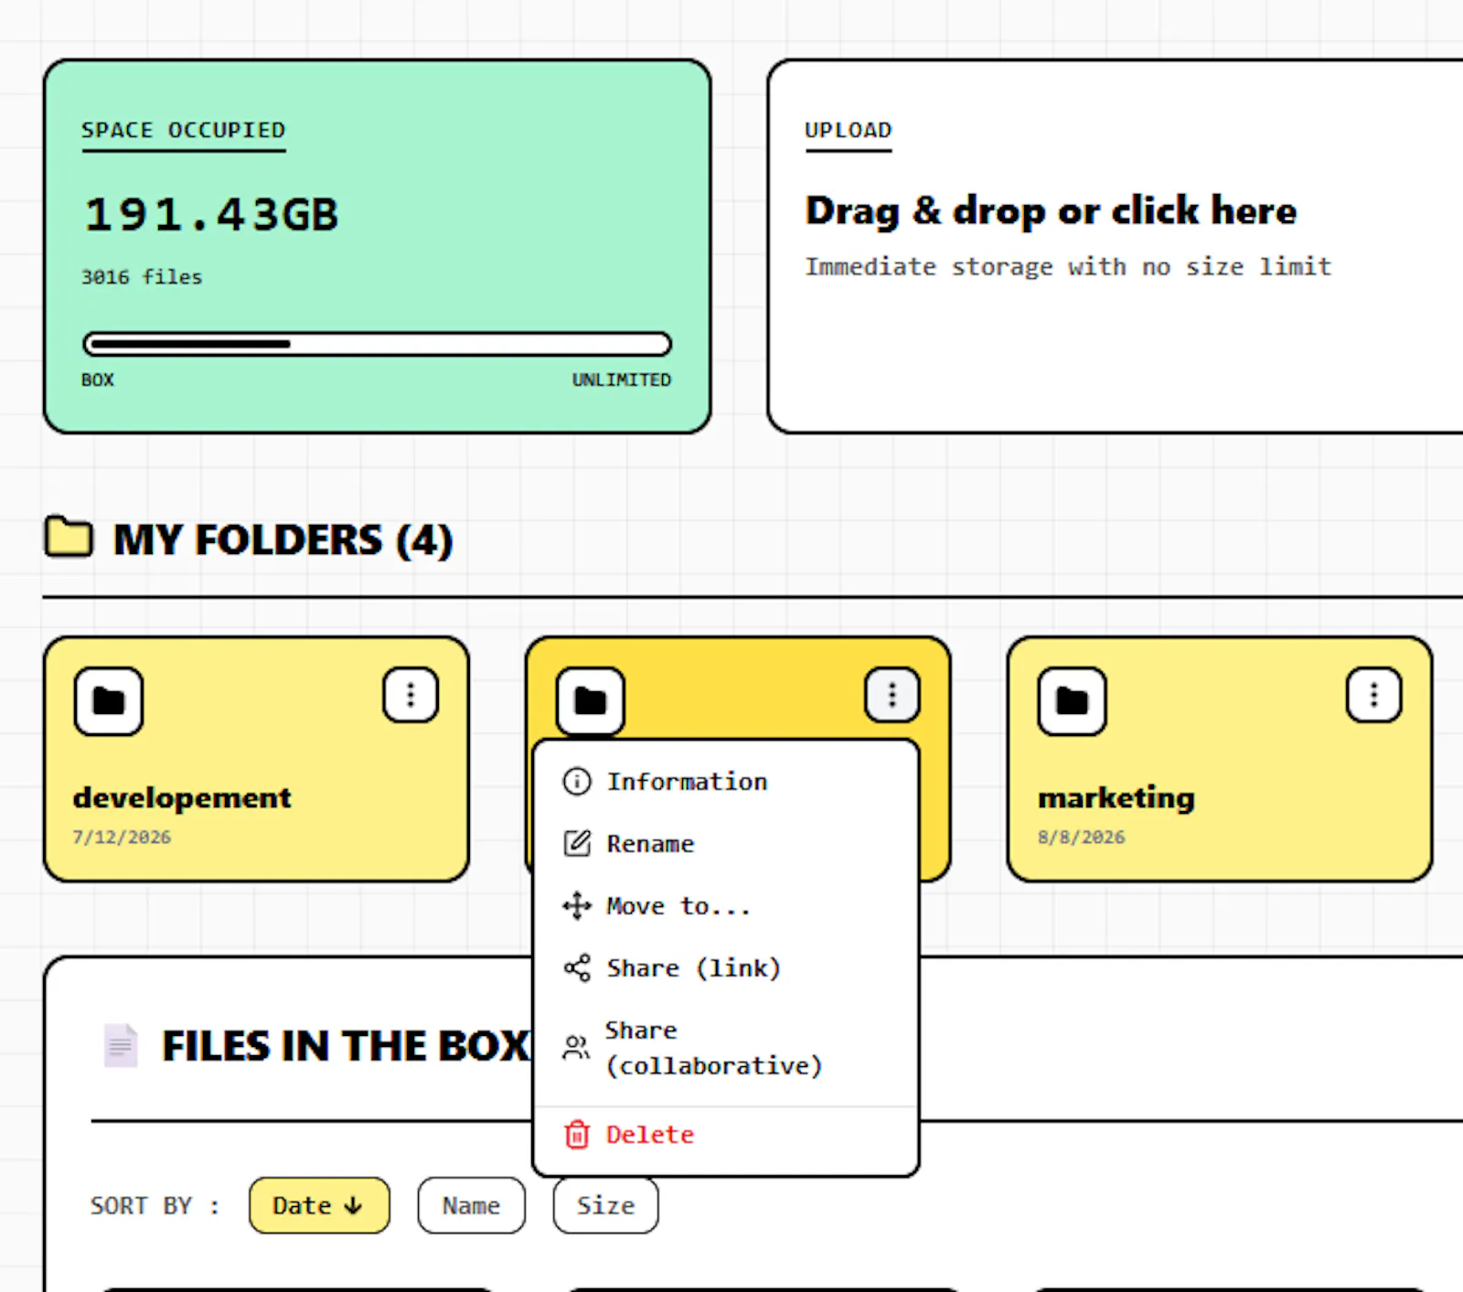Click the 191.43GB space value
The height and width of the screenshot is (1292, 1463).
[211, 215]
